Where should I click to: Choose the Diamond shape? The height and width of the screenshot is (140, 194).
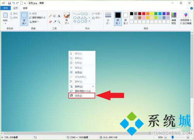pos(75,21)
